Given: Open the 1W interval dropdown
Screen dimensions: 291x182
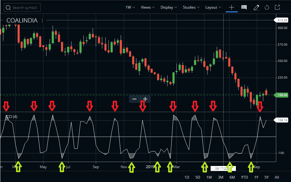Looking at the screenshot, I should click(x=130, y=7).
